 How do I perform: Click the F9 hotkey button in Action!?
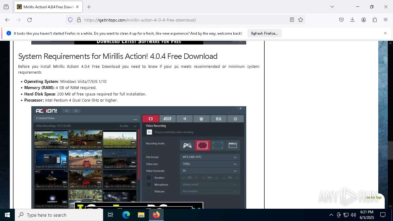pyautogui.click(x=149, y=132)
